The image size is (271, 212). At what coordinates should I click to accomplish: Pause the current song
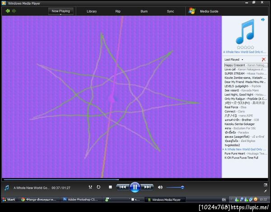[135, 187]
